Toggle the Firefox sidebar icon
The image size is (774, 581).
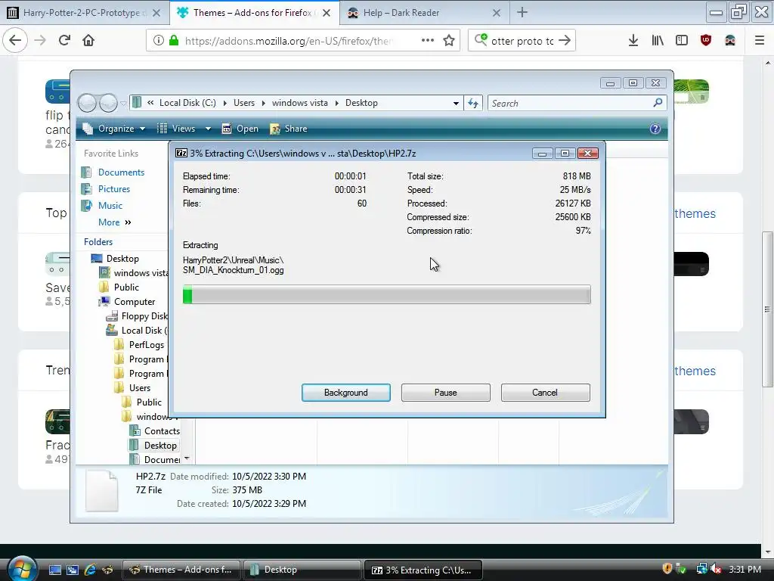click(x=682, y=41)
